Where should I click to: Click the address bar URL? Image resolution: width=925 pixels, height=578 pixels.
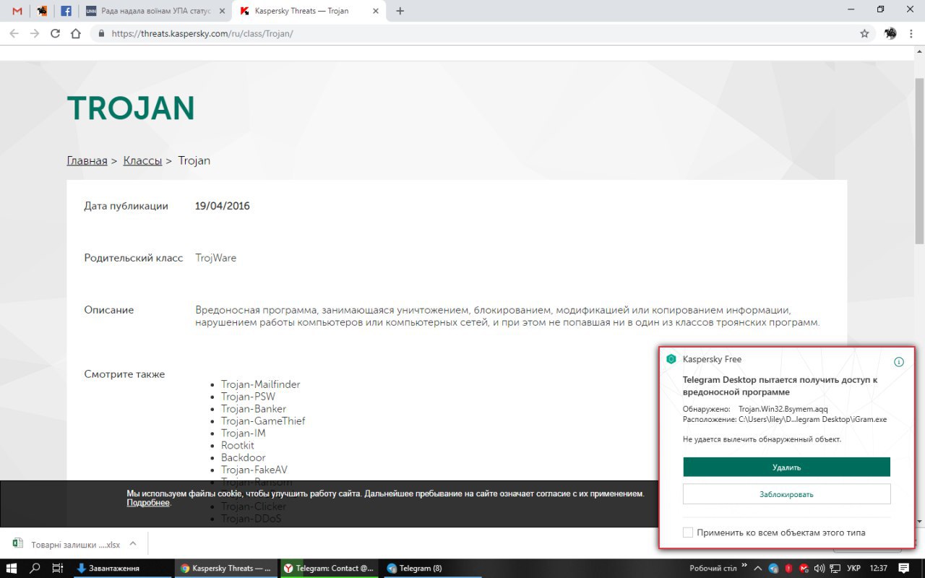tap(202, 33)
